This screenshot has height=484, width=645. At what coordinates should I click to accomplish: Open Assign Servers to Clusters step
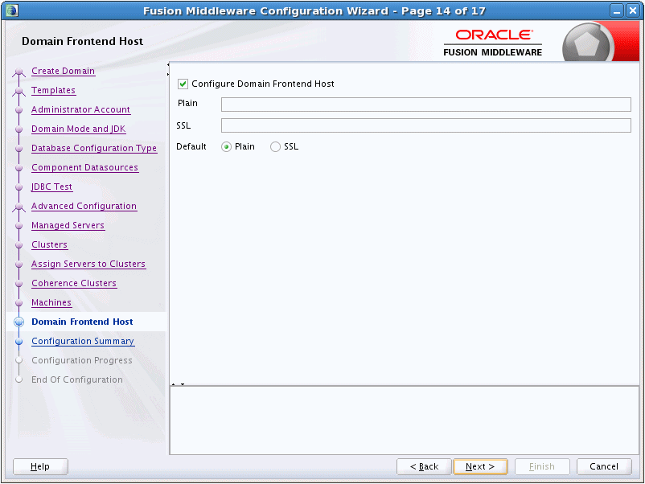click(x=88, y=264)
